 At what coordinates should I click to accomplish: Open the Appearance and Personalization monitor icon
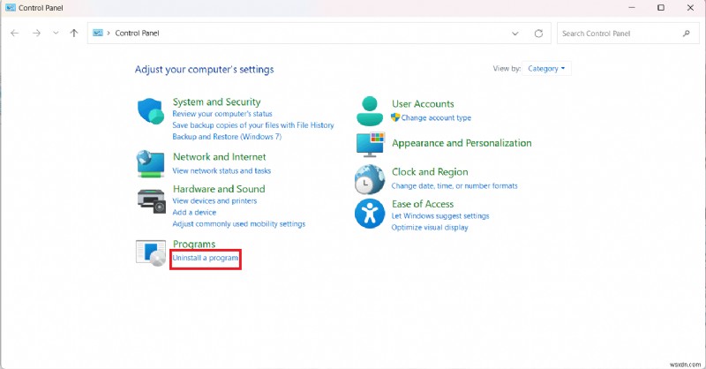(x=370, y=145)
